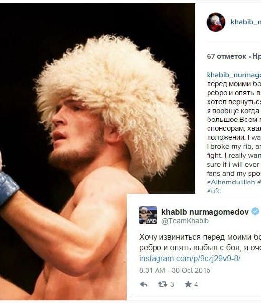Click the blue verified badge
261x303 pixels.
pyautogui.click(x=255, y=211)
